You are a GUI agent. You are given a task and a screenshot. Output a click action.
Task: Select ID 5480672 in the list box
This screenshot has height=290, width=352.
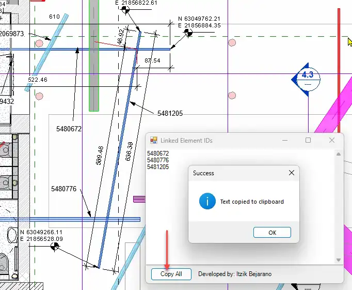(x=158, y=154)
